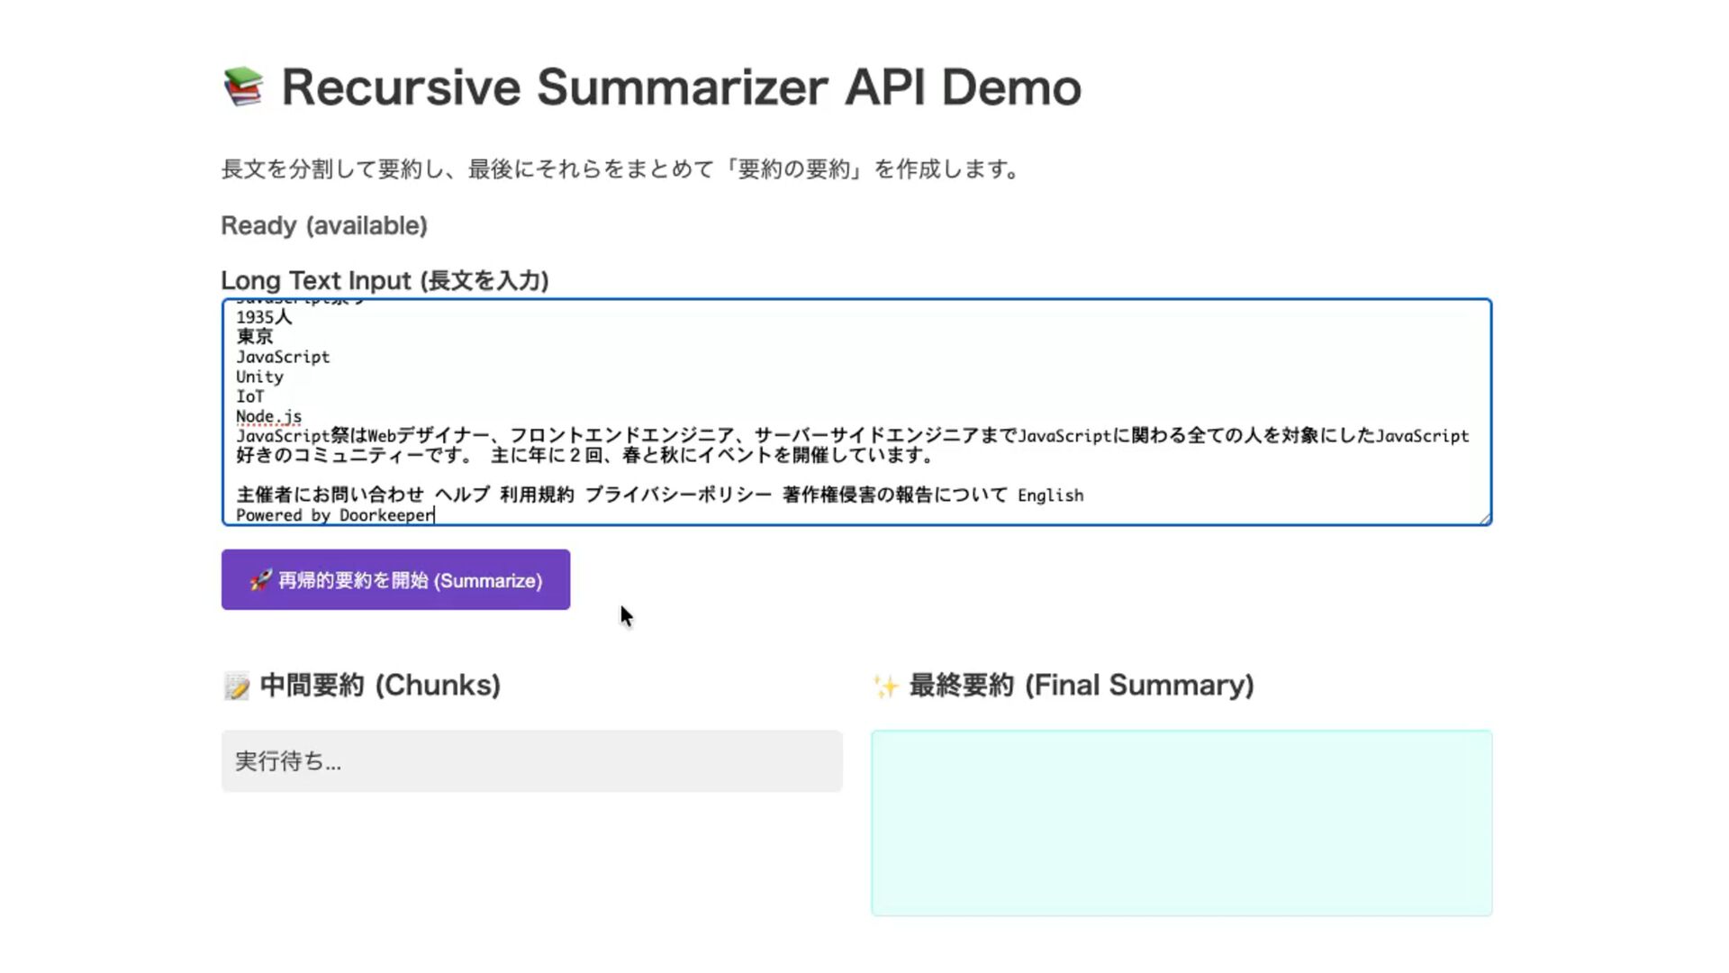Click the memo icon next to Chunks heading
This screenshot has height=973, width=1729.
tap(237, 686)
